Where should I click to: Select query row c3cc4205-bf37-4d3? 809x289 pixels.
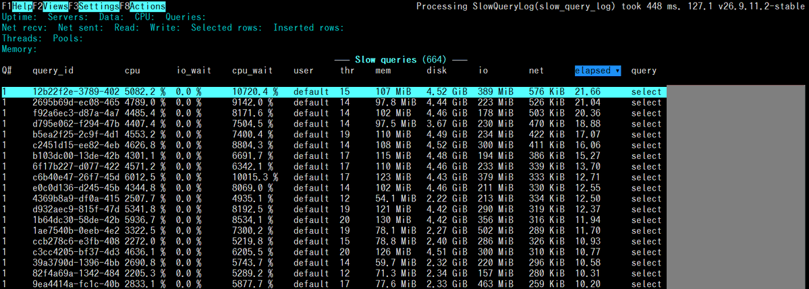(x=334, y=253)
